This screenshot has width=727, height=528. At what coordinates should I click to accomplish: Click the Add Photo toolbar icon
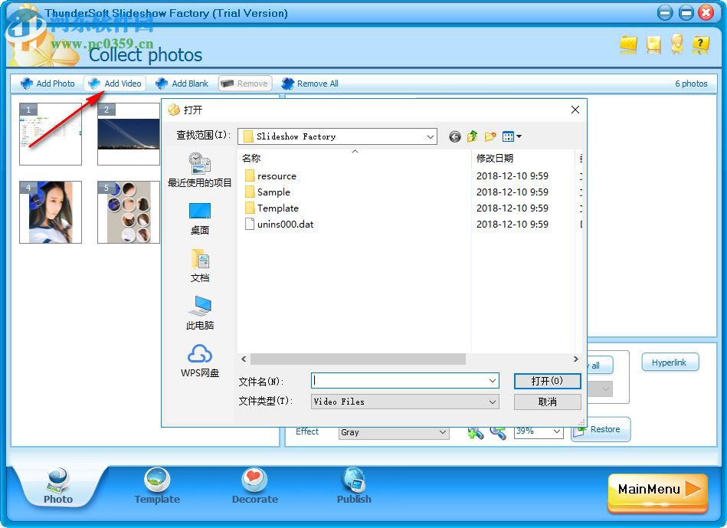pos(26,83)
